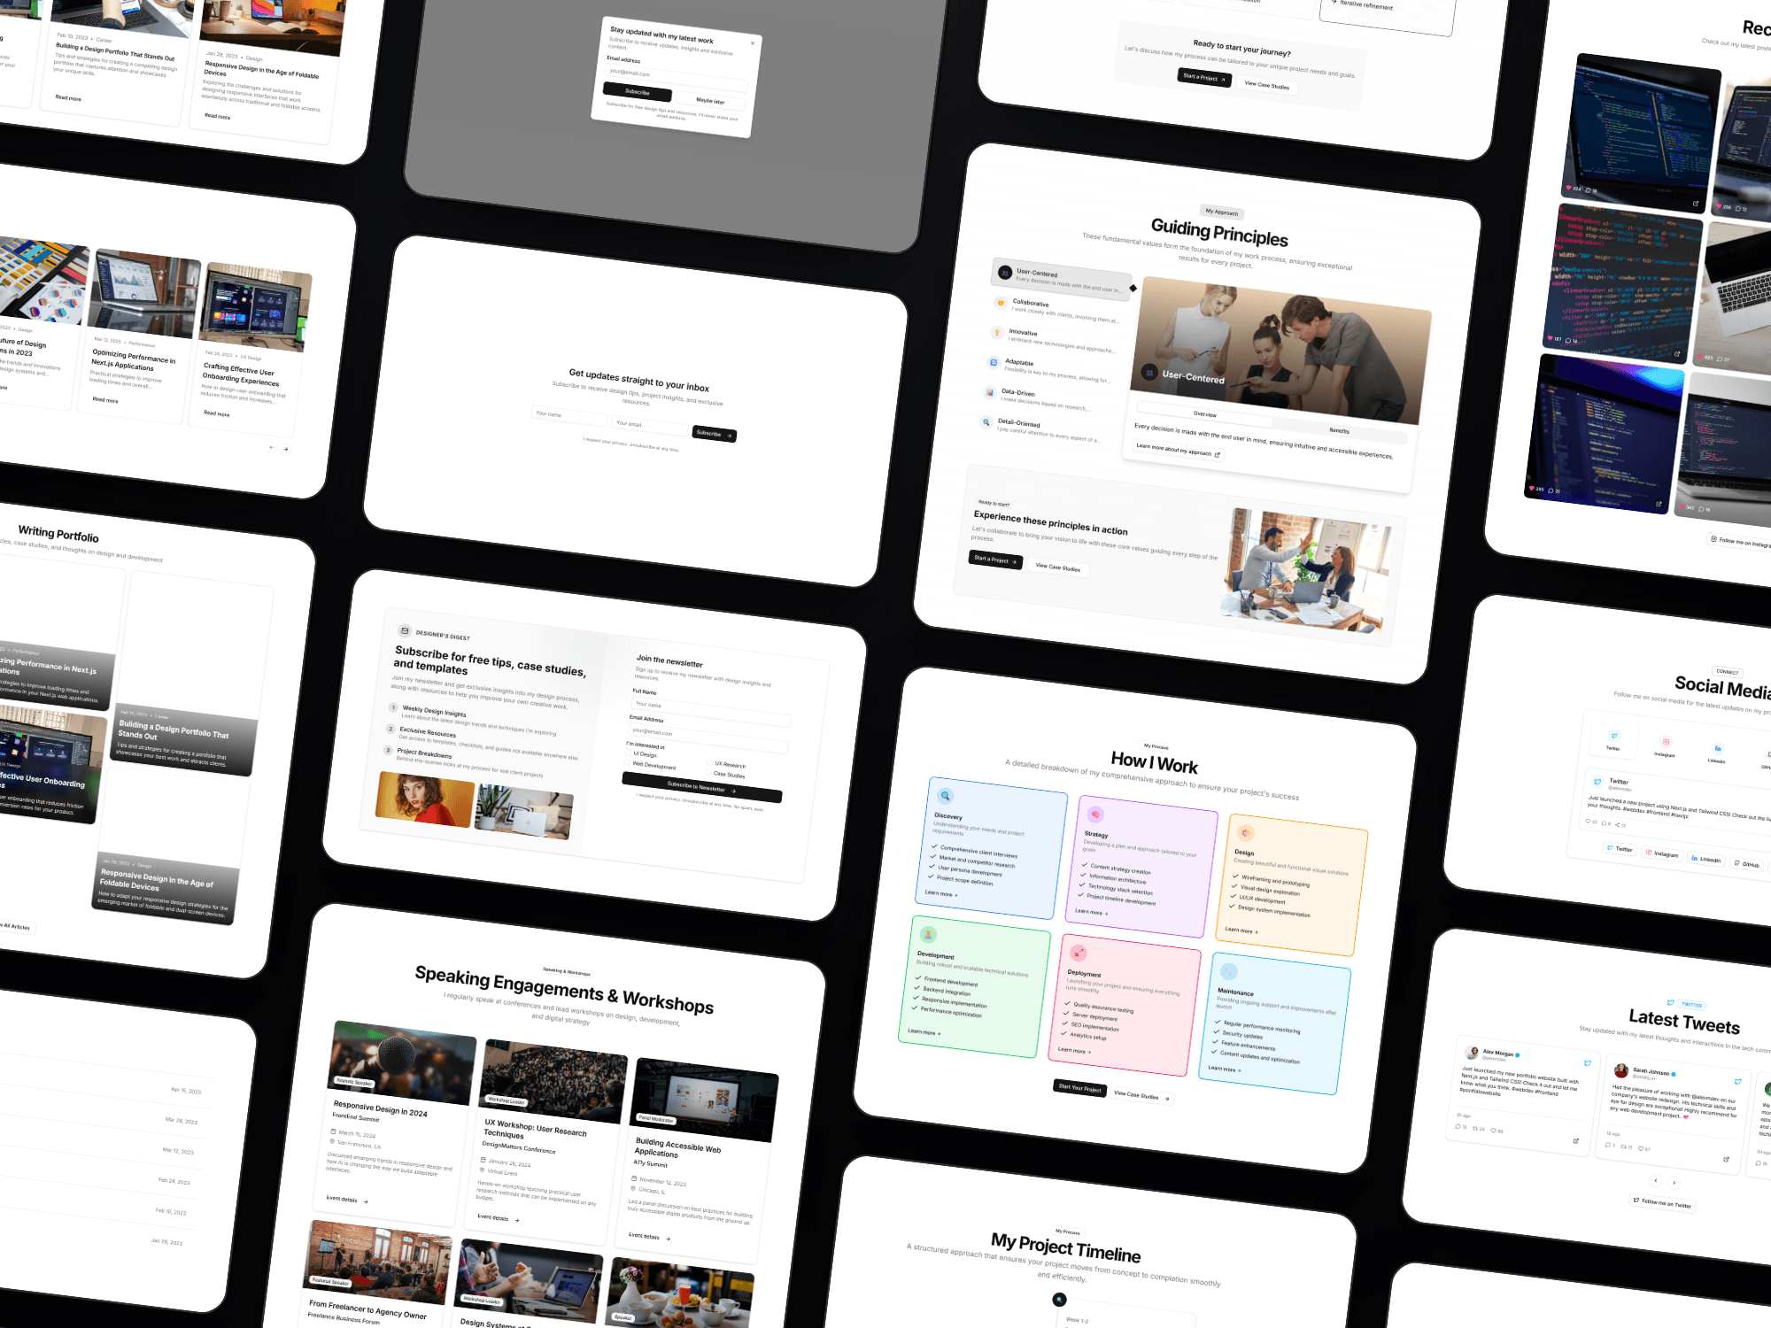Viewport: 1771px width, 1328px height.
Task: Click the Maintenance step icon
Action: tap(1229, 971)
